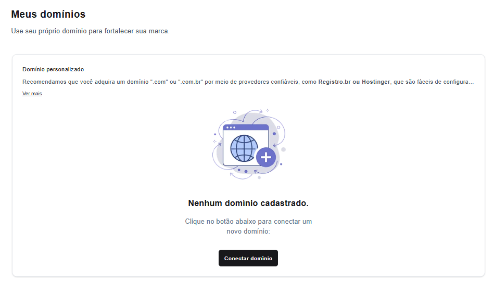Click the small sparkle left of the illustration
Viewport: 494px width, 282px height.
[x=214, y=141]
